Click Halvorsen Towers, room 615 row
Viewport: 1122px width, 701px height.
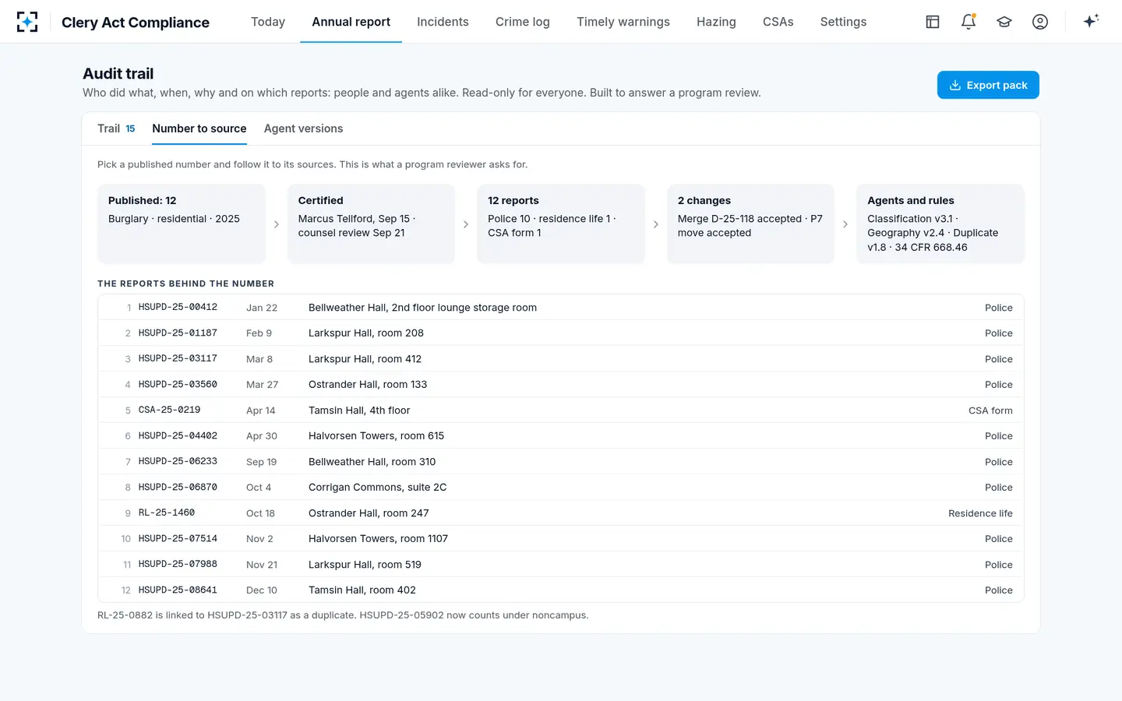[x=561, y=436]
